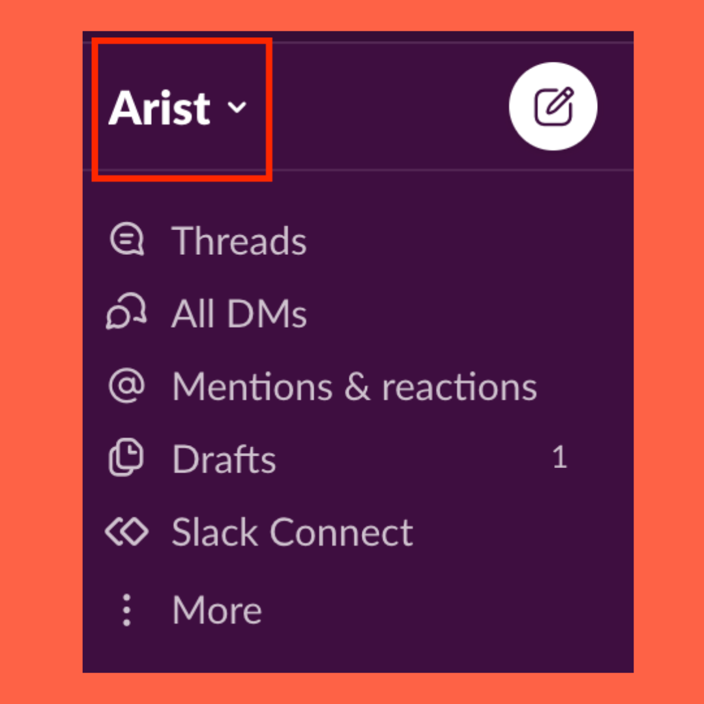Click the All DMs double-bubble icon

coord(126,312)
